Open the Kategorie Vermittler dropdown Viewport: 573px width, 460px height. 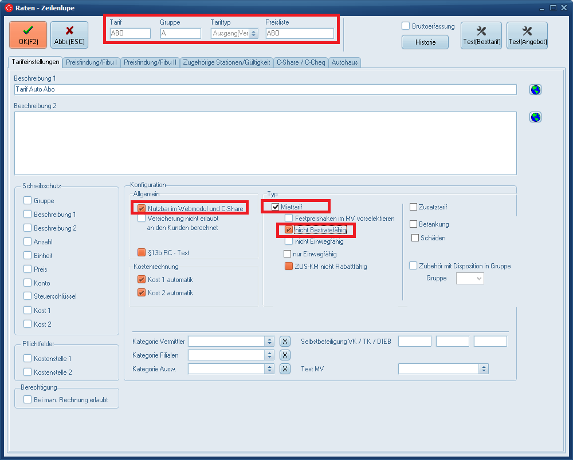[270, 342]
